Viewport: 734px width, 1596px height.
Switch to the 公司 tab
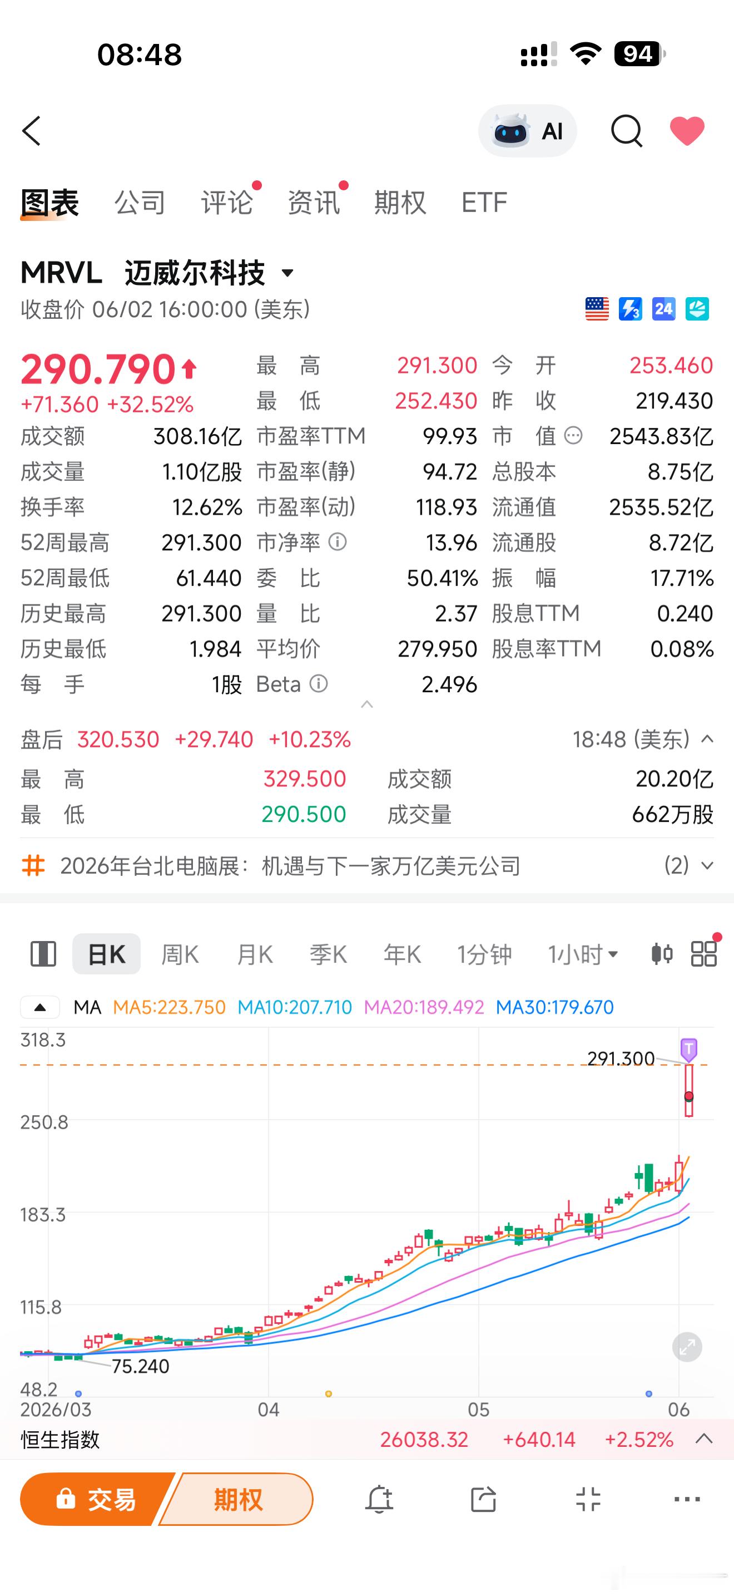click(x=140, y=203)
